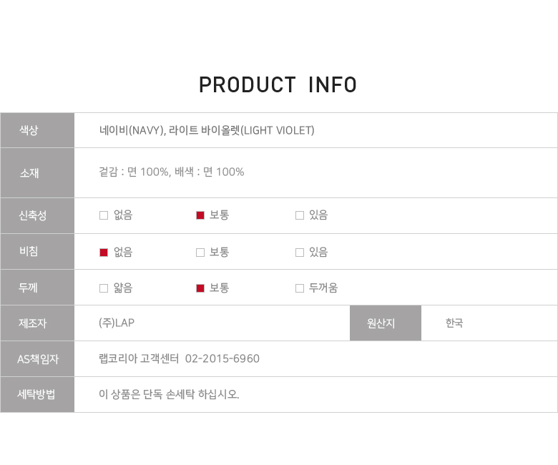This screenshot has width=558, height=465.
Task: Click the 세탁방법 row header cell
Action: coord(37,394)
